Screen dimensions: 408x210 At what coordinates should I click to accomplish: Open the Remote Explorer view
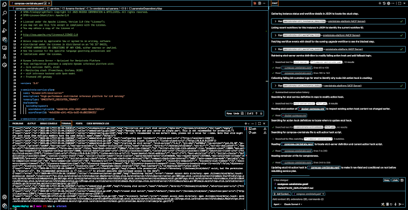(4, 48)
